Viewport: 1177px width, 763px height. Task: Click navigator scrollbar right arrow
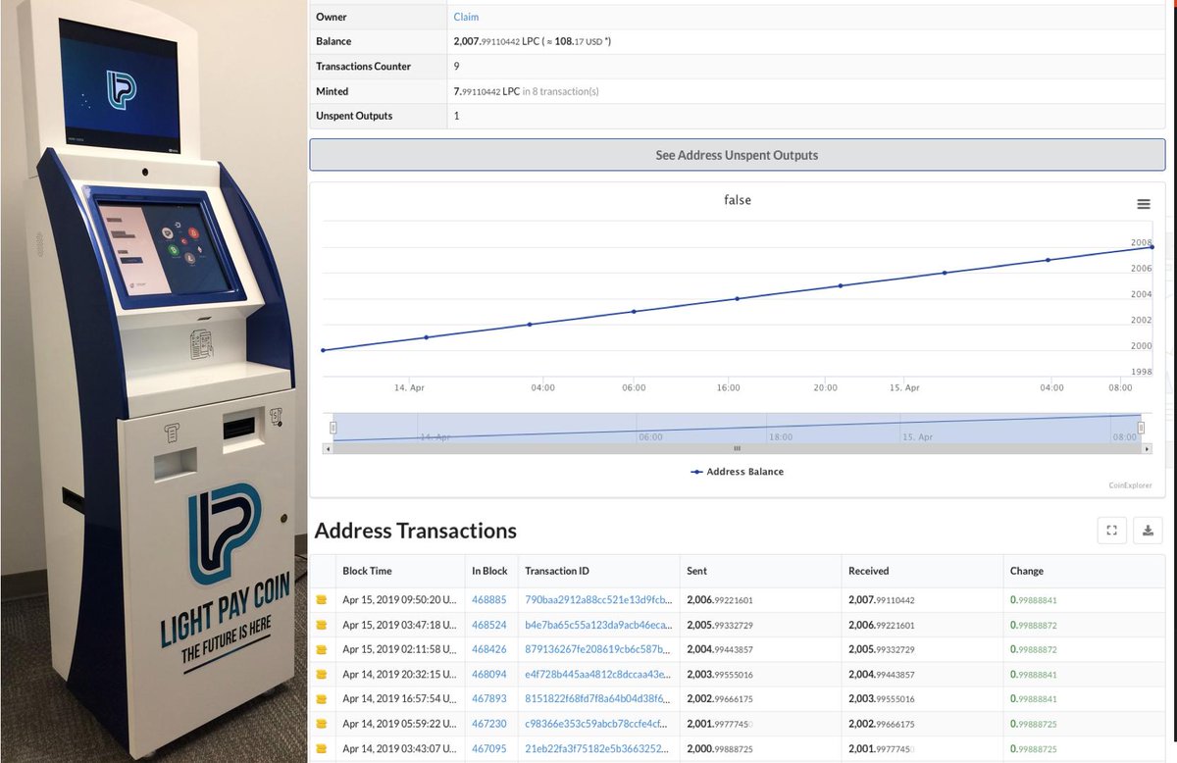click(x=1148, y=448)
